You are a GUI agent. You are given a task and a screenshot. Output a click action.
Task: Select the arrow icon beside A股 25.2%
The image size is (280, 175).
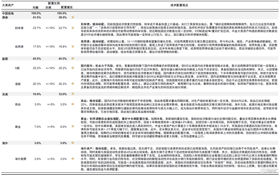73,68
